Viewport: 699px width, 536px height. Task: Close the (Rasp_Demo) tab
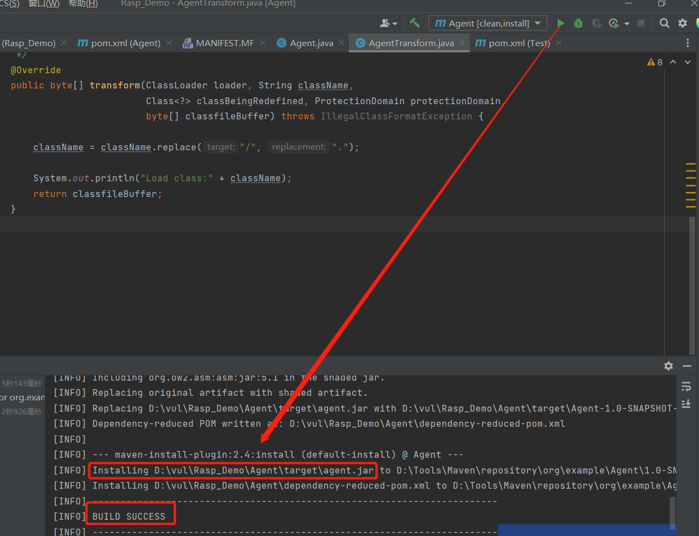[x=63, y=43]
